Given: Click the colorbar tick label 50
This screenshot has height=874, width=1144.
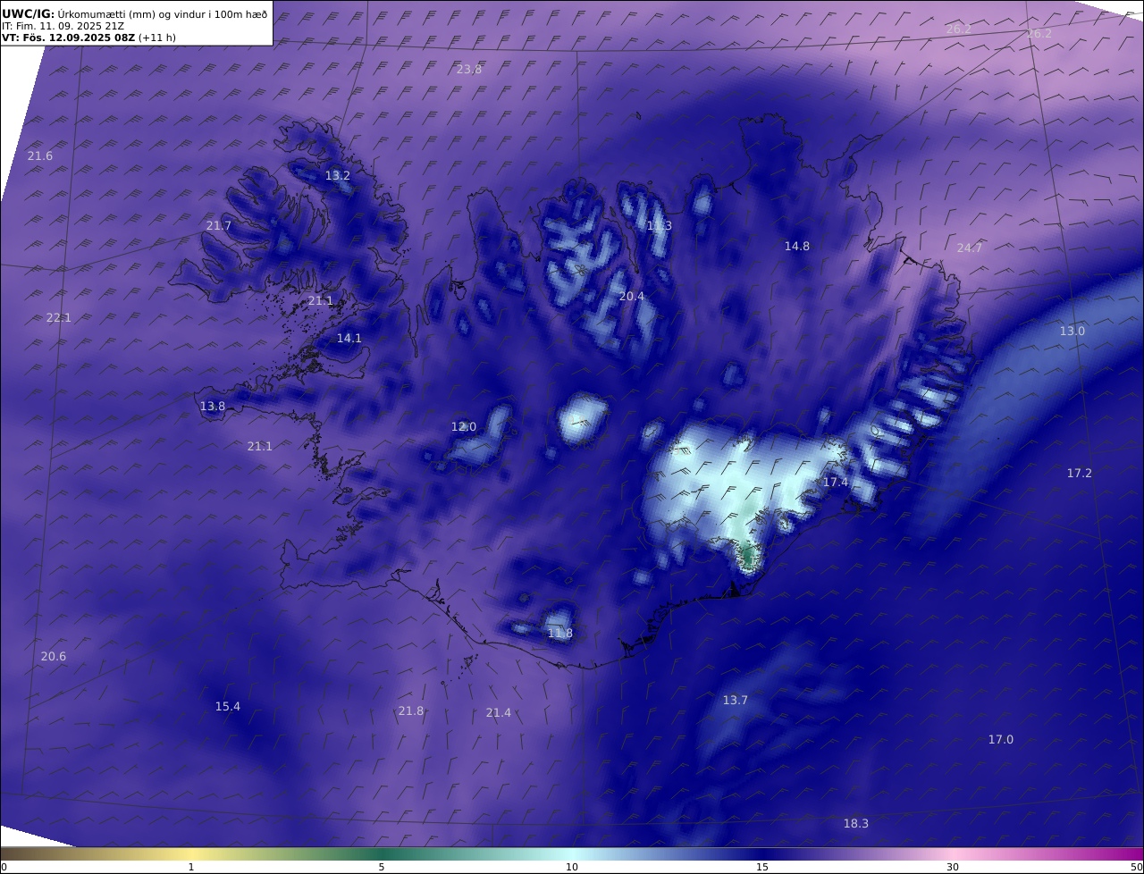Looking at the screenshot, I should tap(1137, 868).
